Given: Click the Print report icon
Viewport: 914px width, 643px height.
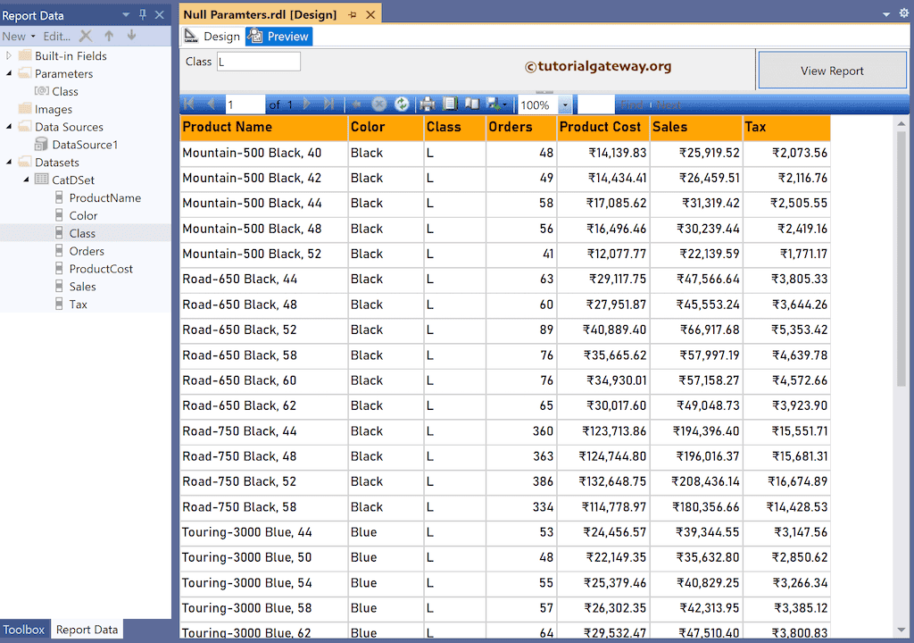Looking at the screenshot, I should [428, 104].
